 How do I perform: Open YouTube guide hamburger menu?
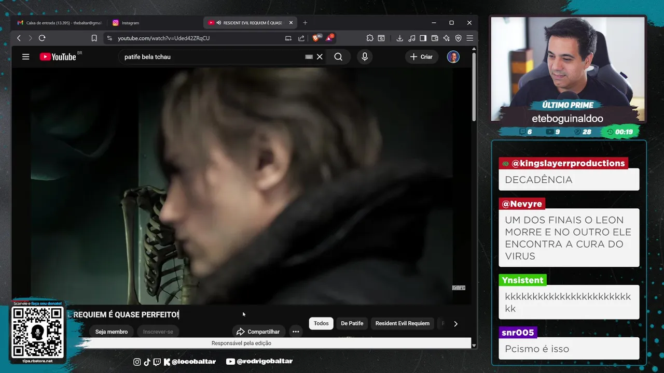click(x=25, y=56)
